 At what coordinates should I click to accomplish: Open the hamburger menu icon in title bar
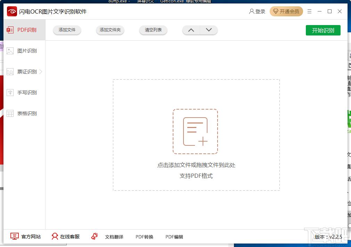(309, 11)
